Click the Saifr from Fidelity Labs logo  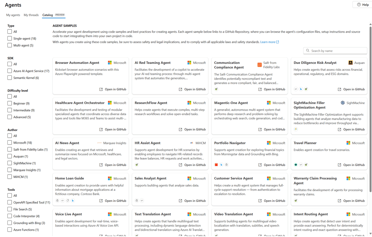260,65
